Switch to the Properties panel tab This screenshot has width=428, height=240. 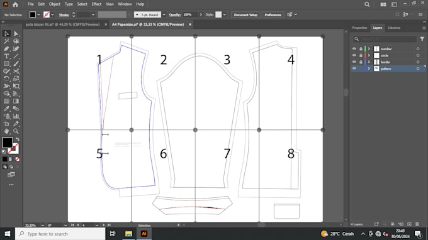pyautogui.click(x=359, y=28)
